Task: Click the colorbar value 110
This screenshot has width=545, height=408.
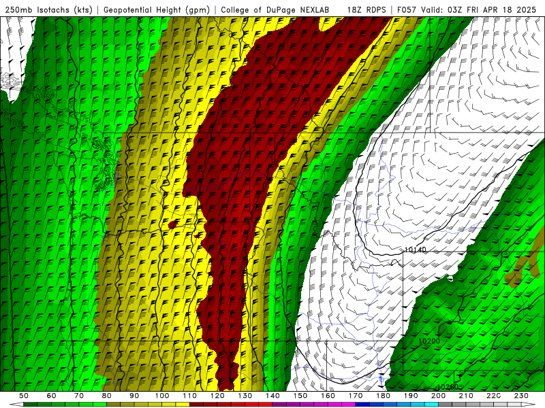Action: [190, 396]
